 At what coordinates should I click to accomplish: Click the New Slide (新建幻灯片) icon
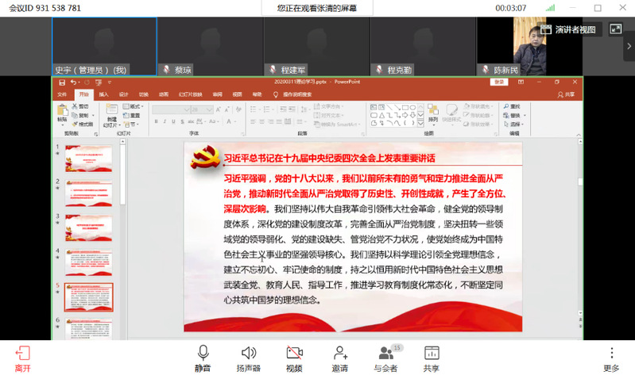click(x=112, y=109)
